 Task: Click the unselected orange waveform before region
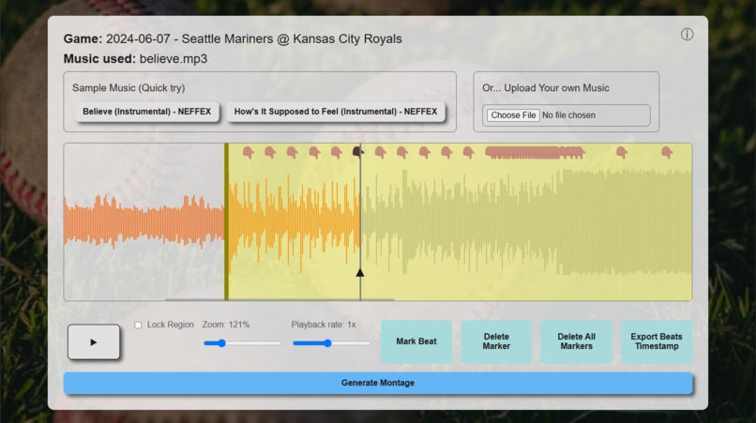click(x=144, y=222)
